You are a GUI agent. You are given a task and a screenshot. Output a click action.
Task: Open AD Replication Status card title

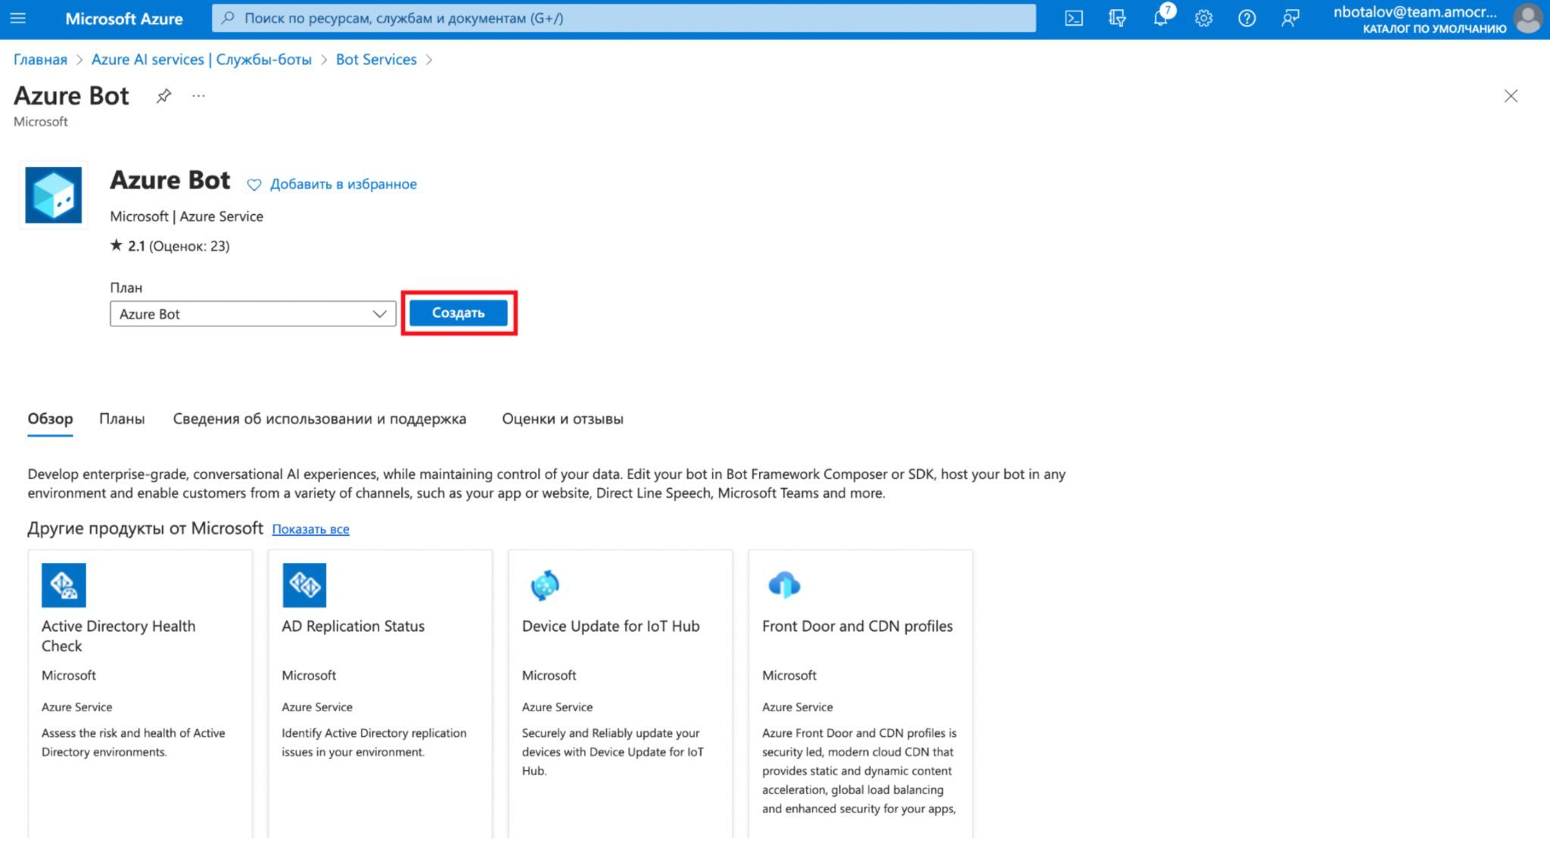click(353, 627)
